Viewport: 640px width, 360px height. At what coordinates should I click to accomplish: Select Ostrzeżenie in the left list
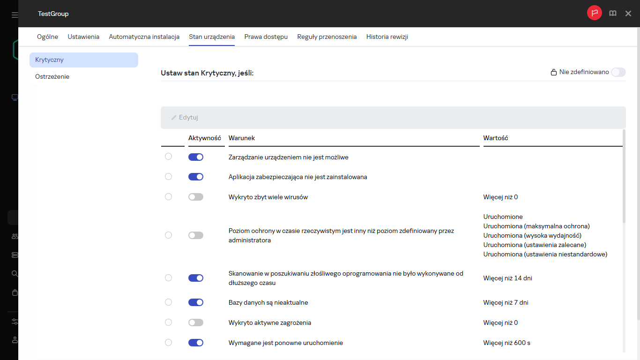pos(52,76)
